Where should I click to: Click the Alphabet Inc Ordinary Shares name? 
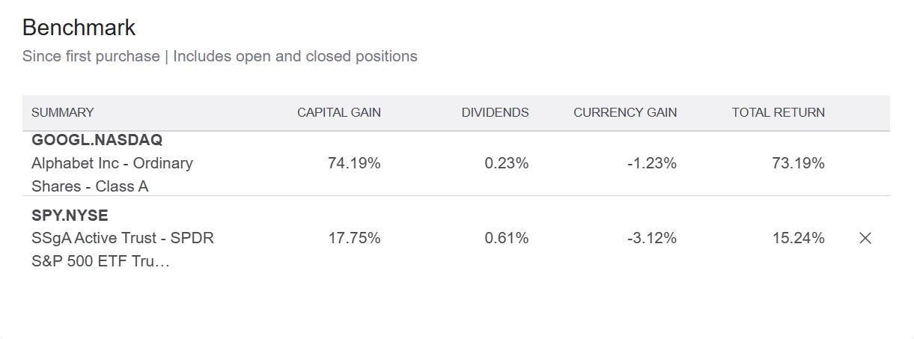coord(112,174)
